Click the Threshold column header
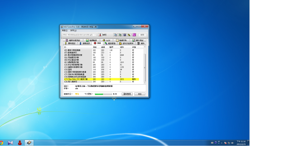This screenshot has width=290, height=163. 114,47
